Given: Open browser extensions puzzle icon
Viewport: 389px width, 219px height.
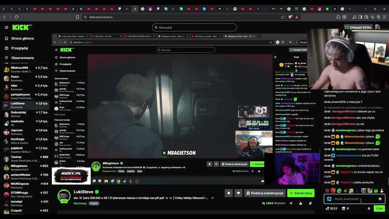Looking at the screenshot, I should pyautogui.click(x=338, y=17).
